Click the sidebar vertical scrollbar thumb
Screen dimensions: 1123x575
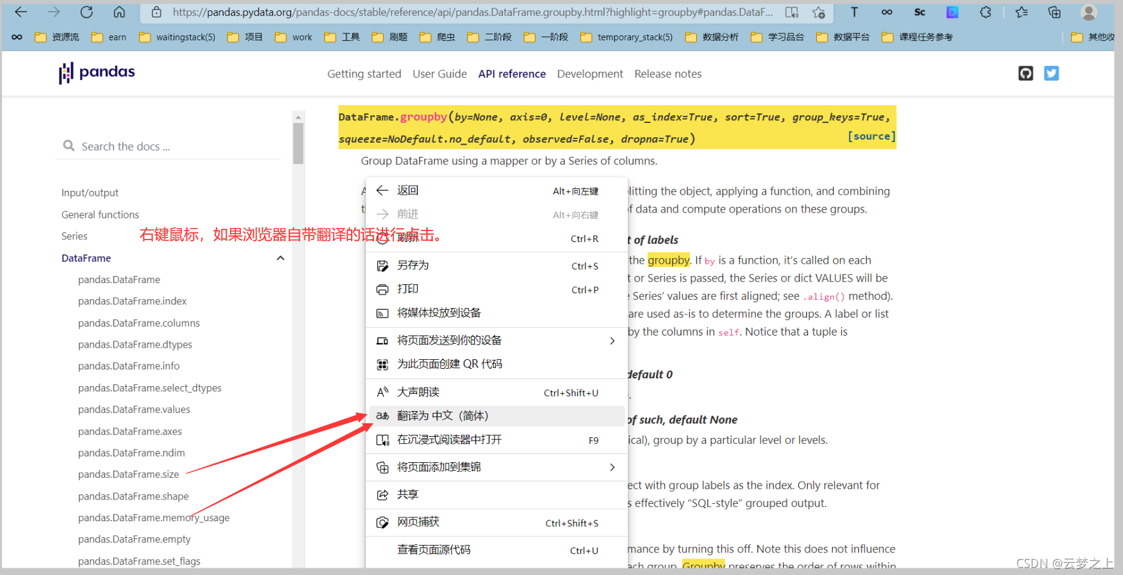pyautogui.click(x=298, y=143)
